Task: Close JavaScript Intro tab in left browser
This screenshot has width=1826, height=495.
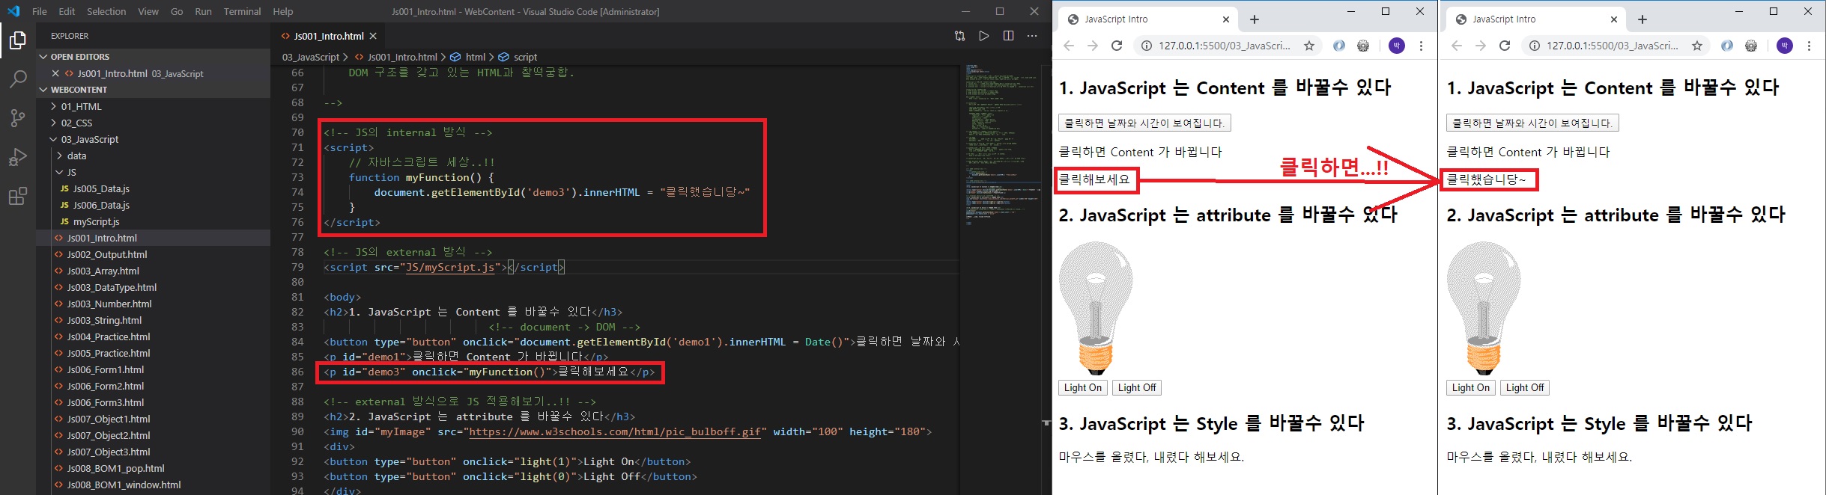Action: point(1226,19)
